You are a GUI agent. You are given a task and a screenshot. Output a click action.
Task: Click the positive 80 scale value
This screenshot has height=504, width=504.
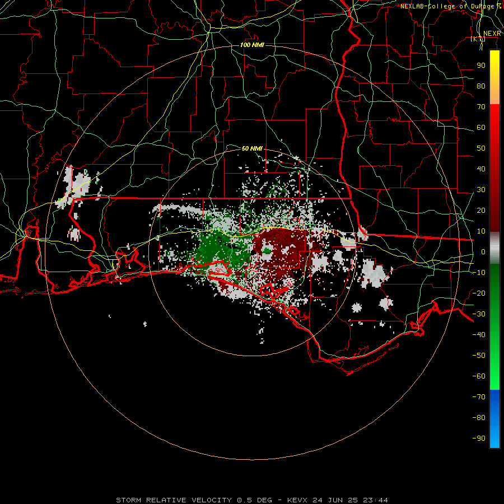coord(481,86)
